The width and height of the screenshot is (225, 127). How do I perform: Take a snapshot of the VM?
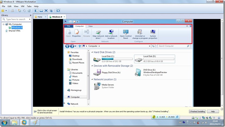20,10
